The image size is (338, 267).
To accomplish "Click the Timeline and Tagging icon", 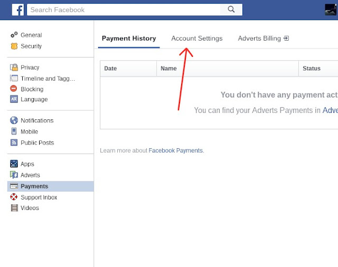I will point(14,78).
